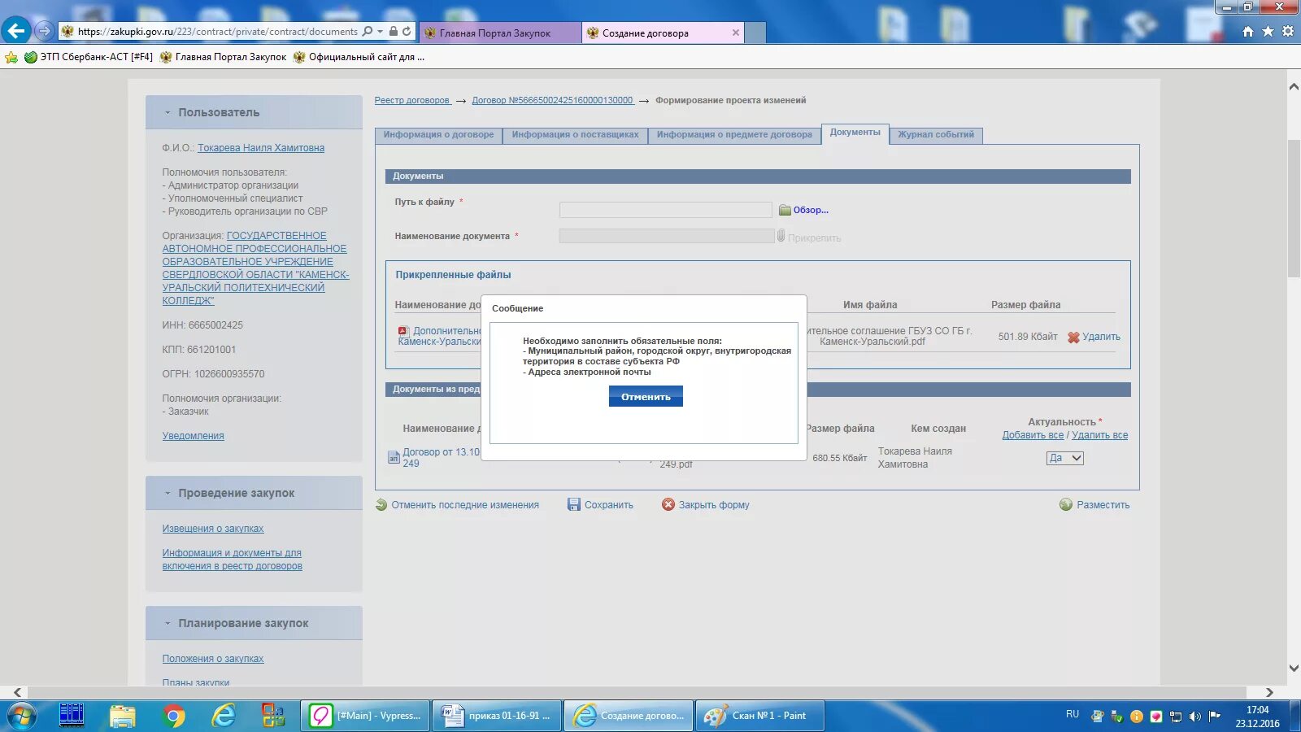
Task: Open ЭТП Сбербанк-АСТ bookmark
Action: click(x=89, y=57)
